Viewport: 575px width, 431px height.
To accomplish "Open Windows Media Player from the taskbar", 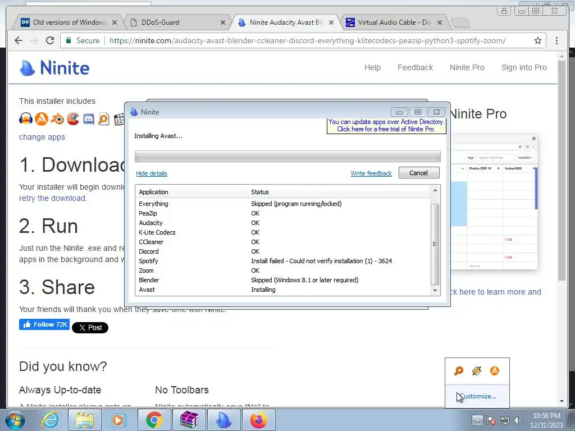I will click(118, 420).
